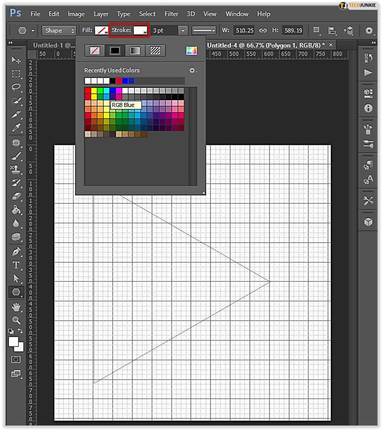Select the Pen tool
Viewport: 383px width, 431px height.
16,251
